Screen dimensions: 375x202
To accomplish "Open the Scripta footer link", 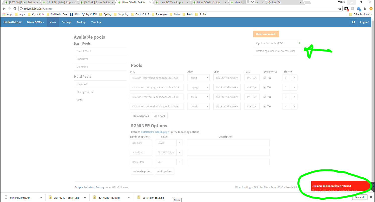I will pos(79,187).
